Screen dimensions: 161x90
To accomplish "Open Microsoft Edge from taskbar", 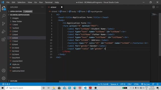I will 75,88.
